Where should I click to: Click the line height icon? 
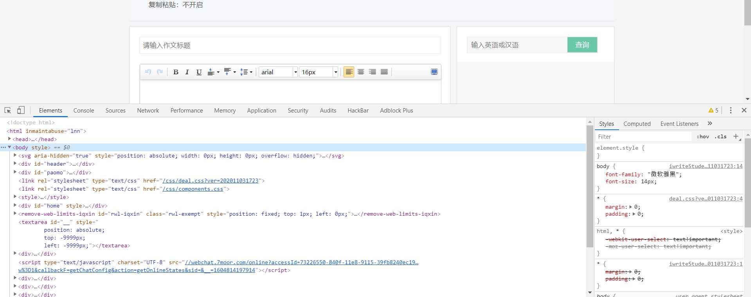click(244, 72)
